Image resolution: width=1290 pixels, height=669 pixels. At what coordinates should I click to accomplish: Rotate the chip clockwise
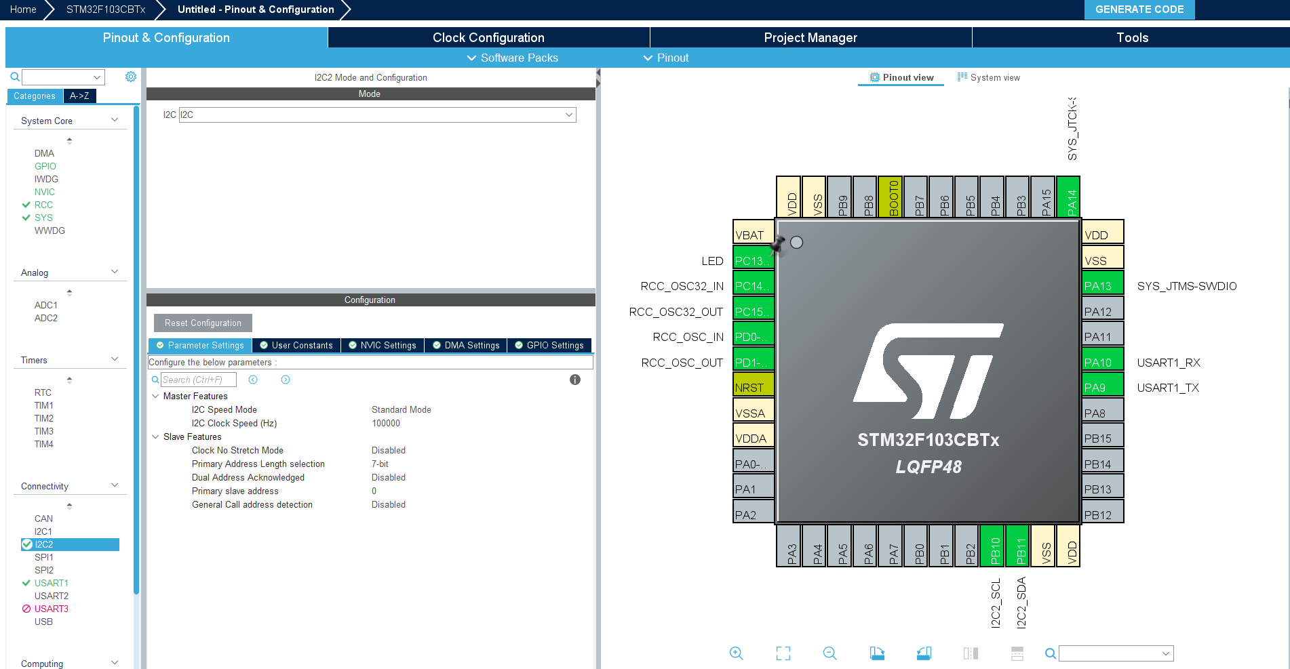(876, 653)
